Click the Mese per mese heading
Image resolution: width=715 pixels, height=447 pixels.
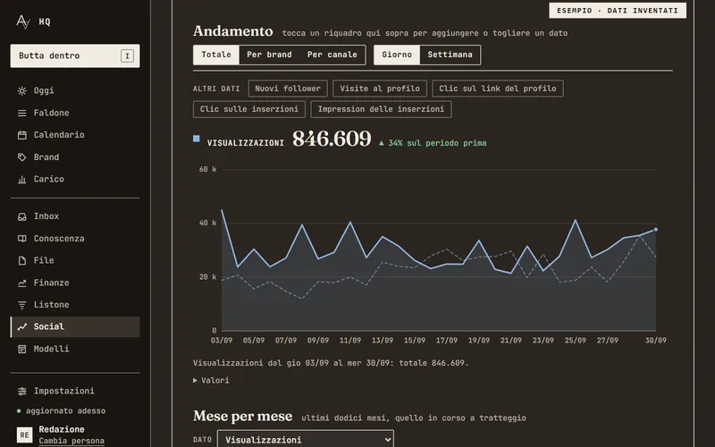click(x=242, y=416)
